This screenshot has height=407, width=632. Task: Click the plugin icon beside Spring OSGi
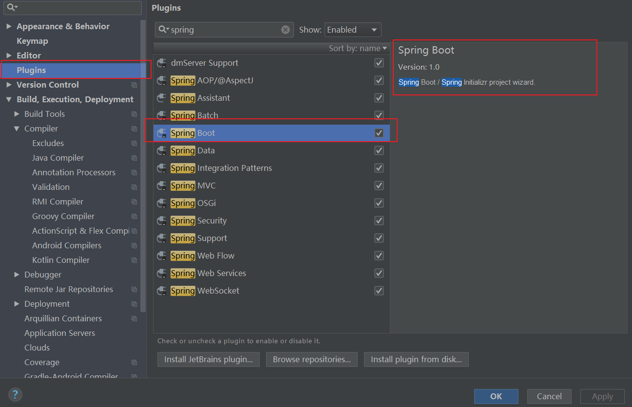point(162,203)
